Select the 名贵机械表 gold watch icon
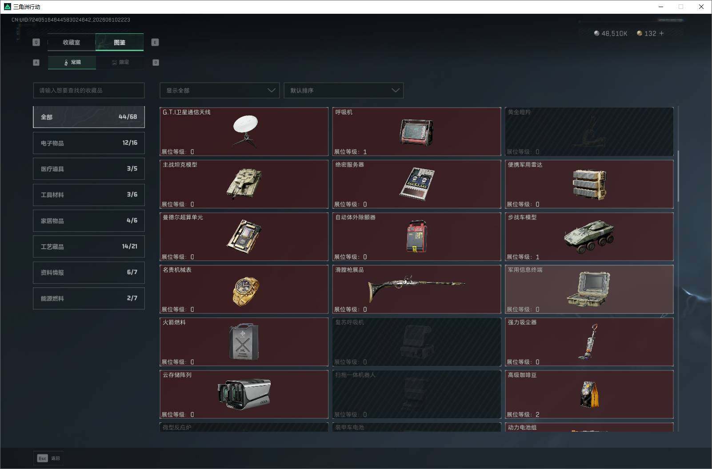 (x=246, y=291)
